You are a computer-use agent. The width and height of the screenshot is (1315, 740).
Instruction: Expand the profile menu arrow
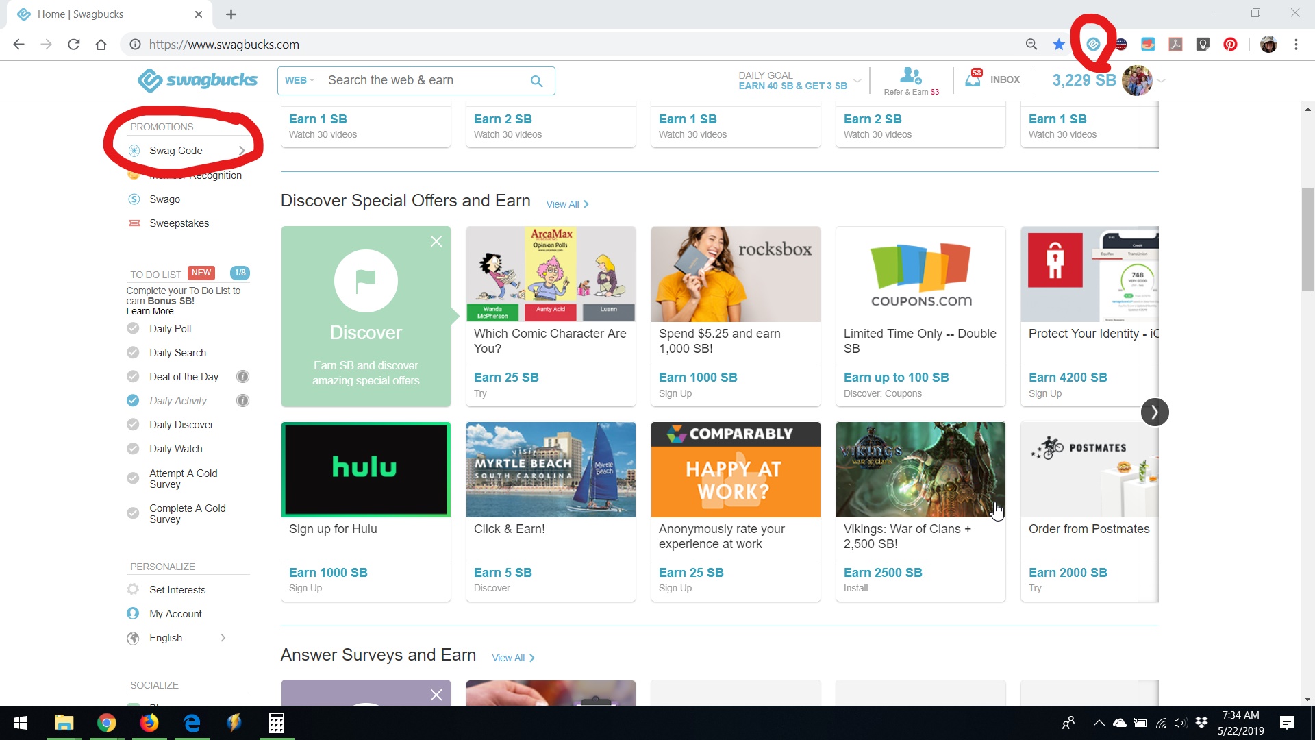pyautogui.click(x=1162, y=81)
